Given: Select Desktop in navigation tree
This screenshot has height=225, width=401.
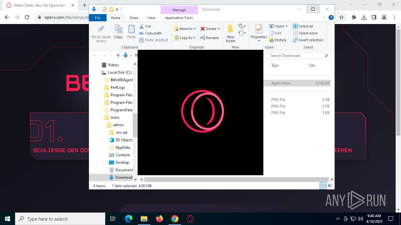Looking at the screenshot, I should (119, 162).
